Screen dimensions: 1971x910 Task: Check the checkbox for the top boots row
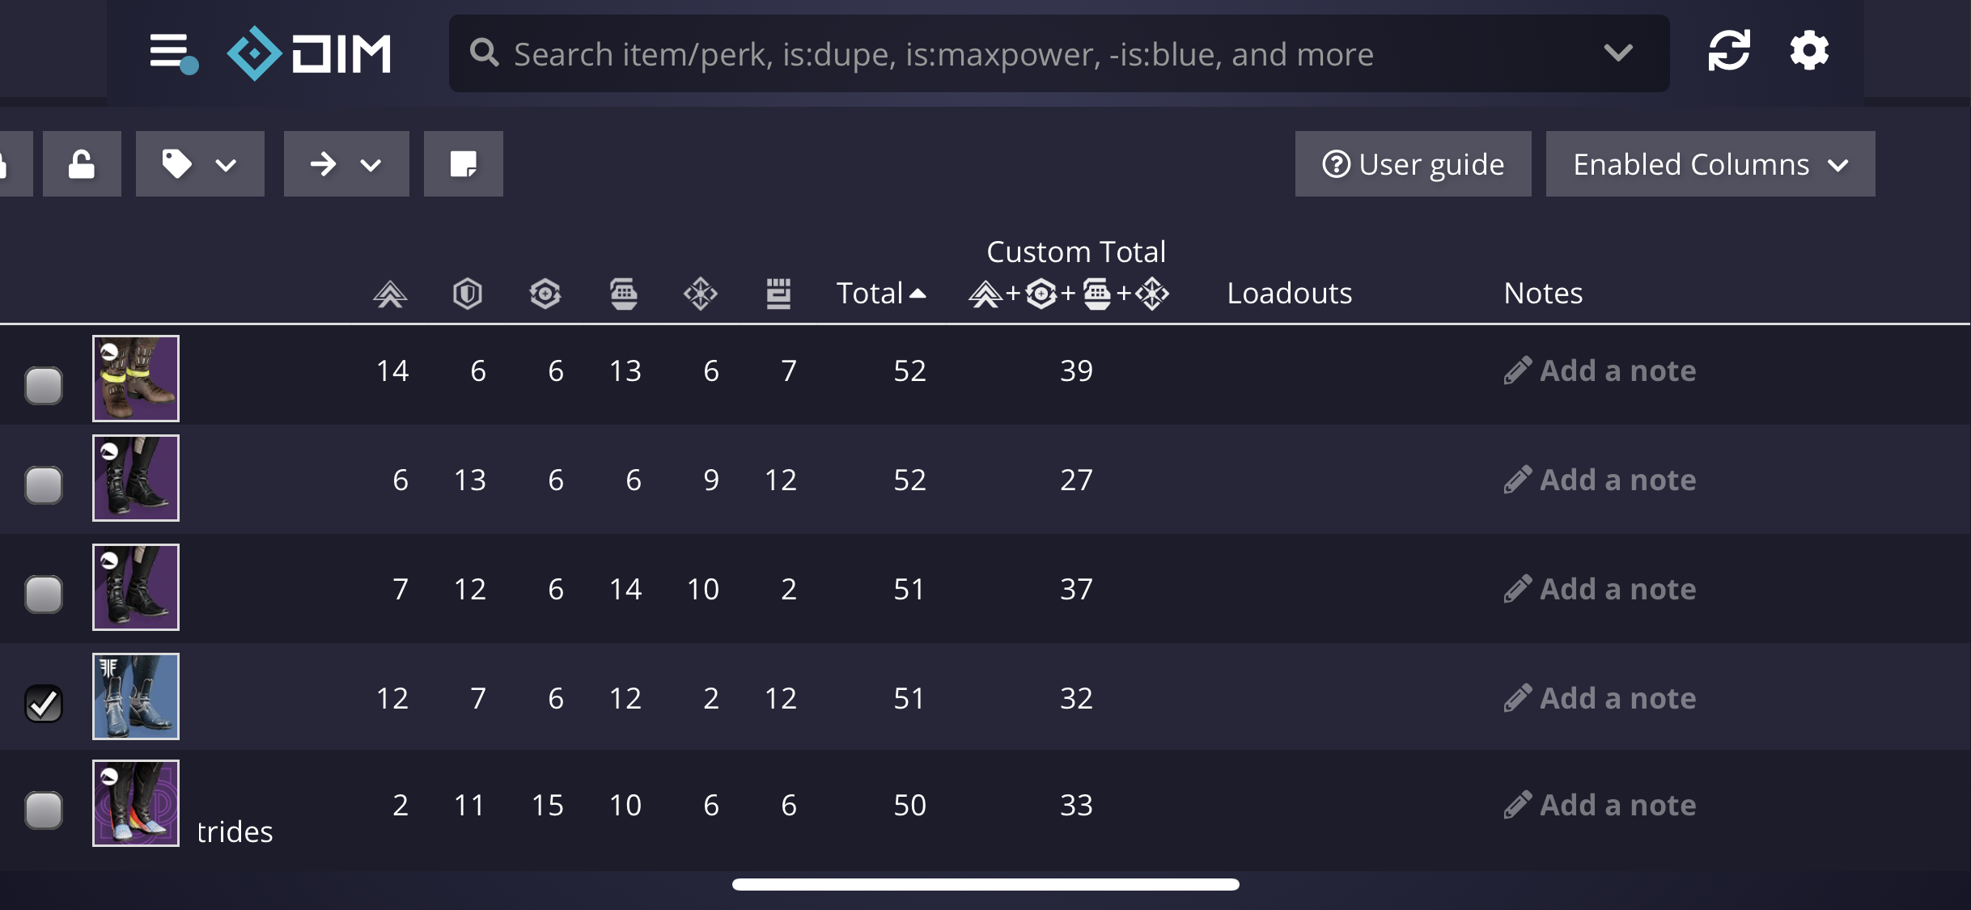(x=43, y=385)
